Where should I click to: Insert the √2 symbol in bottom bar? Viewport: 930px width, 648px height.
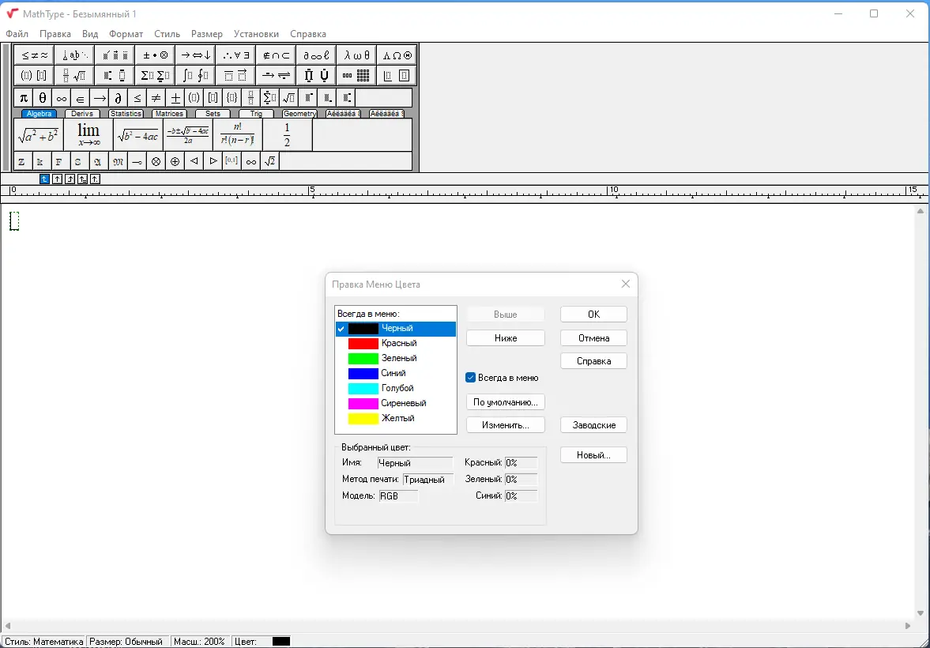tap(270, 161)
